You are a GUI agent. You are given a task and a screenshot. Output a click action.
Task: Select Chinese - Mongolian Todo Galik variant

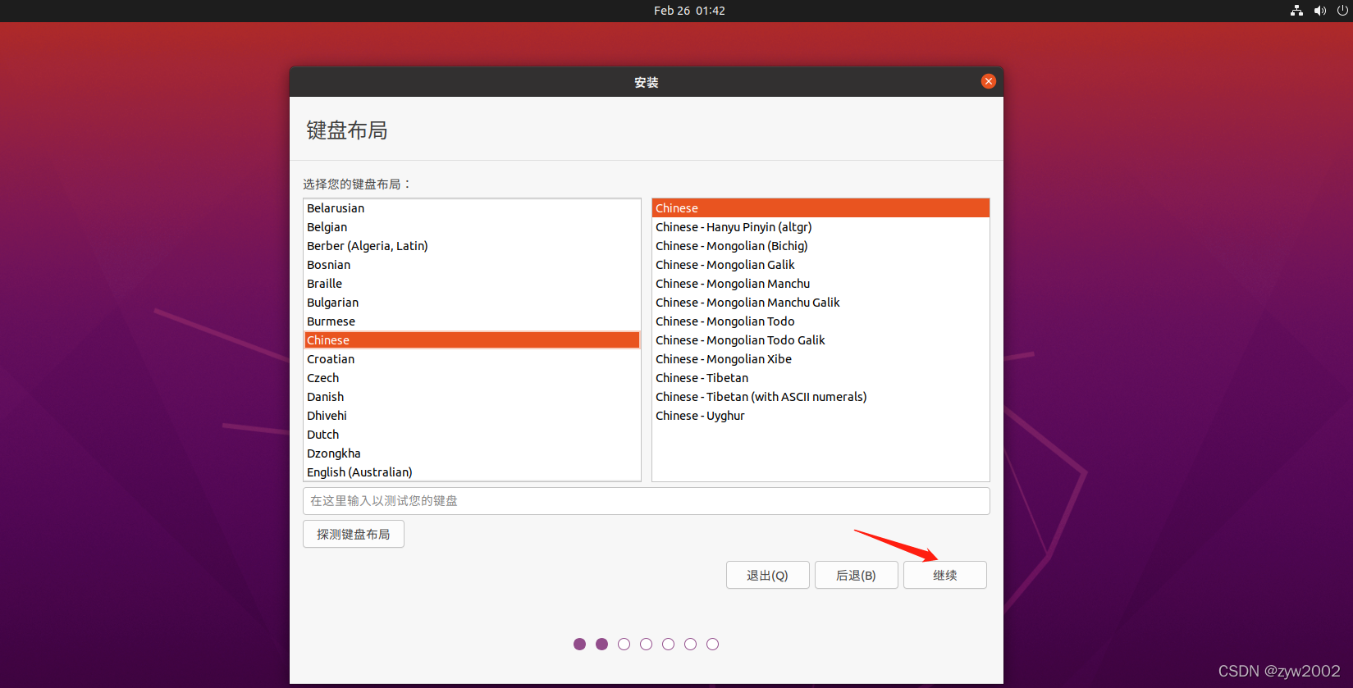coord(820,340)
